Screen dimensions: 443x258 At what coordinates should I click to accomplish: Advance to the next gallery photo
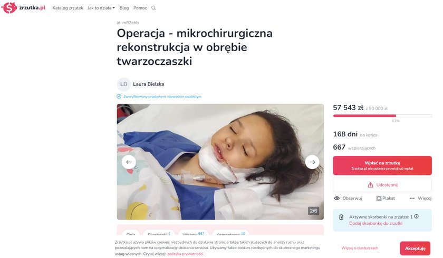[x=312, y=162]
